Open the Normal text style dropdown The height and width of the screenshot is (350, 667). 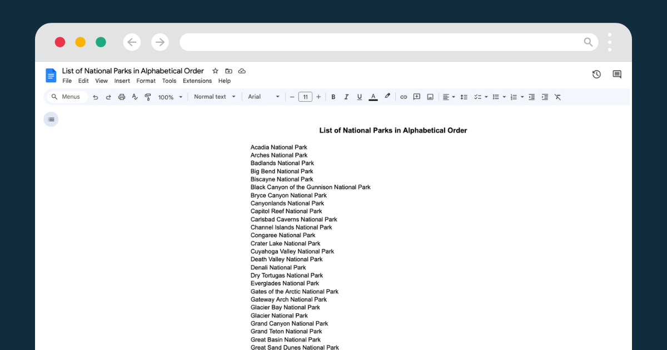(215, 97)
